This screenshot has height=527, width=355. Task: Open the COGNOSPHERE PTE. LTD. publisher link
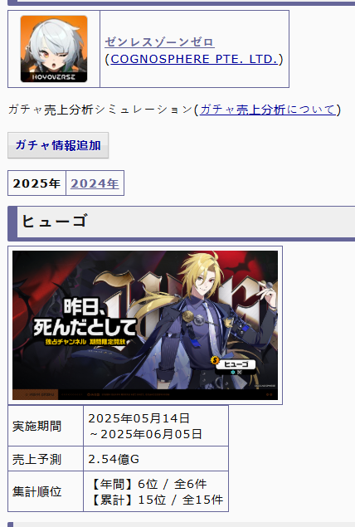194,59
